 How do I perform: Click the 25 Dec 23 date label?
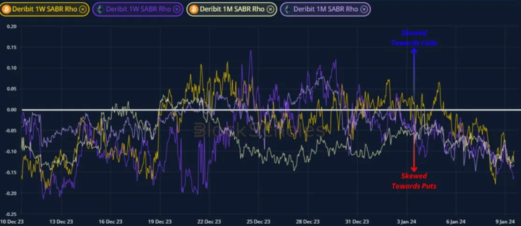pyautogui.click(x=260, y=221)
